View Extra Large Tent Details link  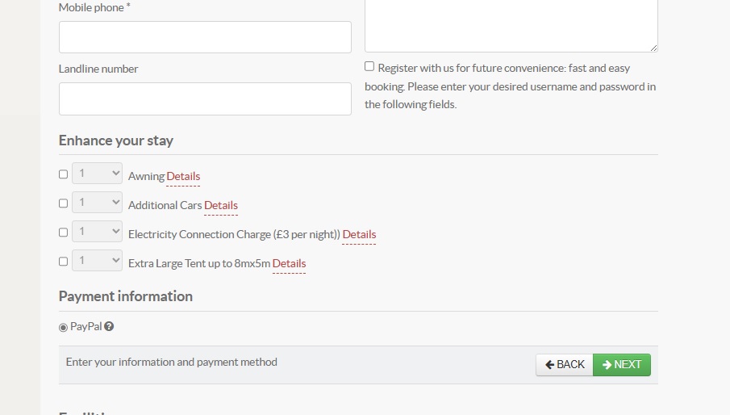289,264
